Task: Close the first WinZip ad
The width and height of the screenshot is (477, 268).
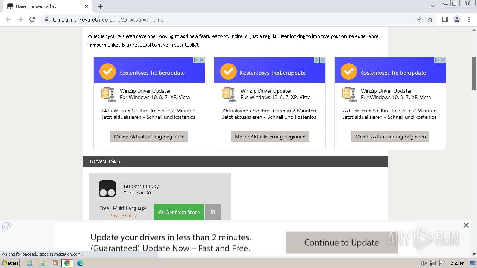Action: point(202,60)
